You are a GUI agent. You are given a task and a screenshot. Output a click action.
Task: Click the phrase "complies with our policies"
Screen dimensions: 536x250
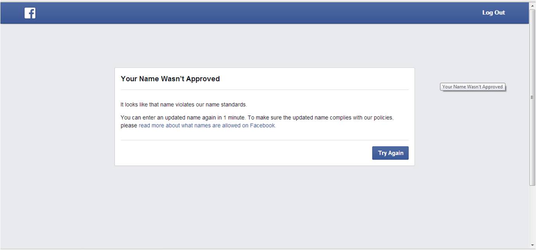pos(362,117)
